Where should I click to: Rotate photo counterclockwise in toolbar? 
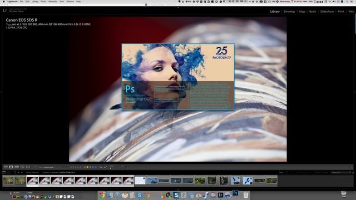coord(101,167)
